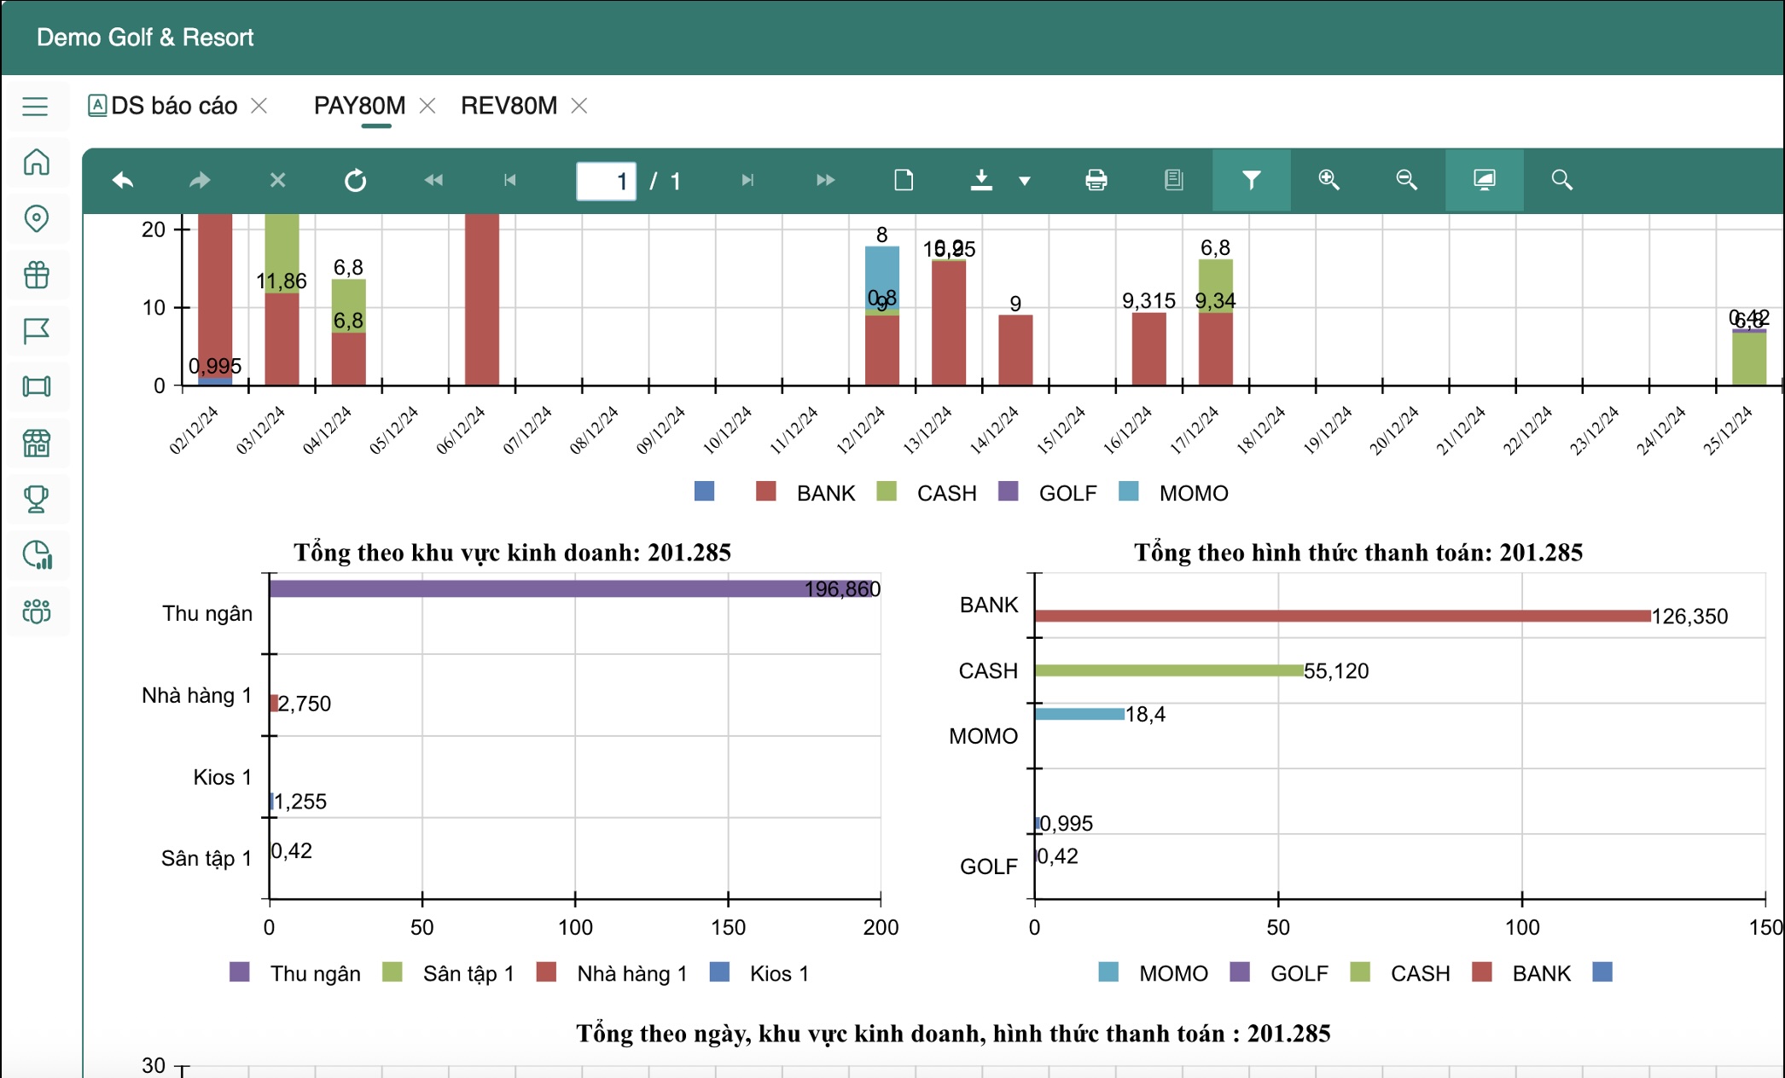Expand the export format dropdown arrow
The width and height of the screenshot is (1785, 1078).
point(1025,181)
